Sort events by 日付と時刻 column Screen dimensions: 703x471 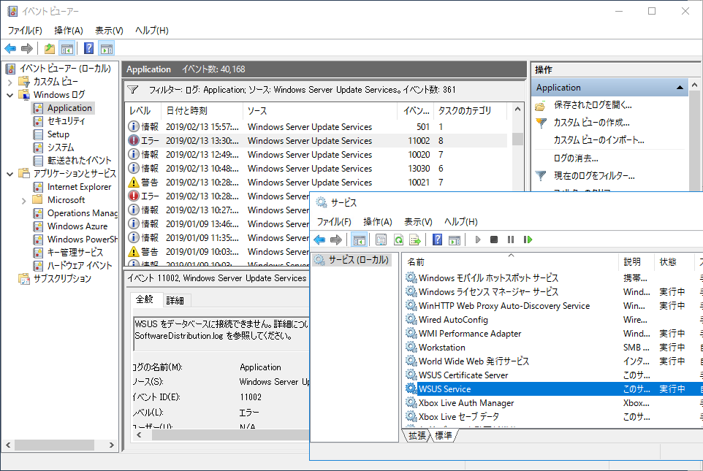[x=202, y=111]
